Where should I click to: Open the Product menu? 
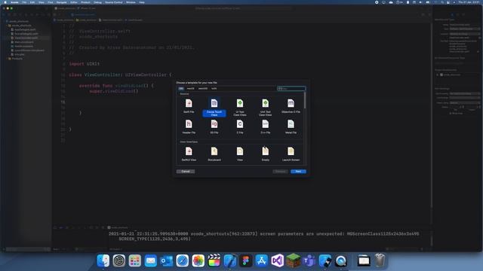85,2
